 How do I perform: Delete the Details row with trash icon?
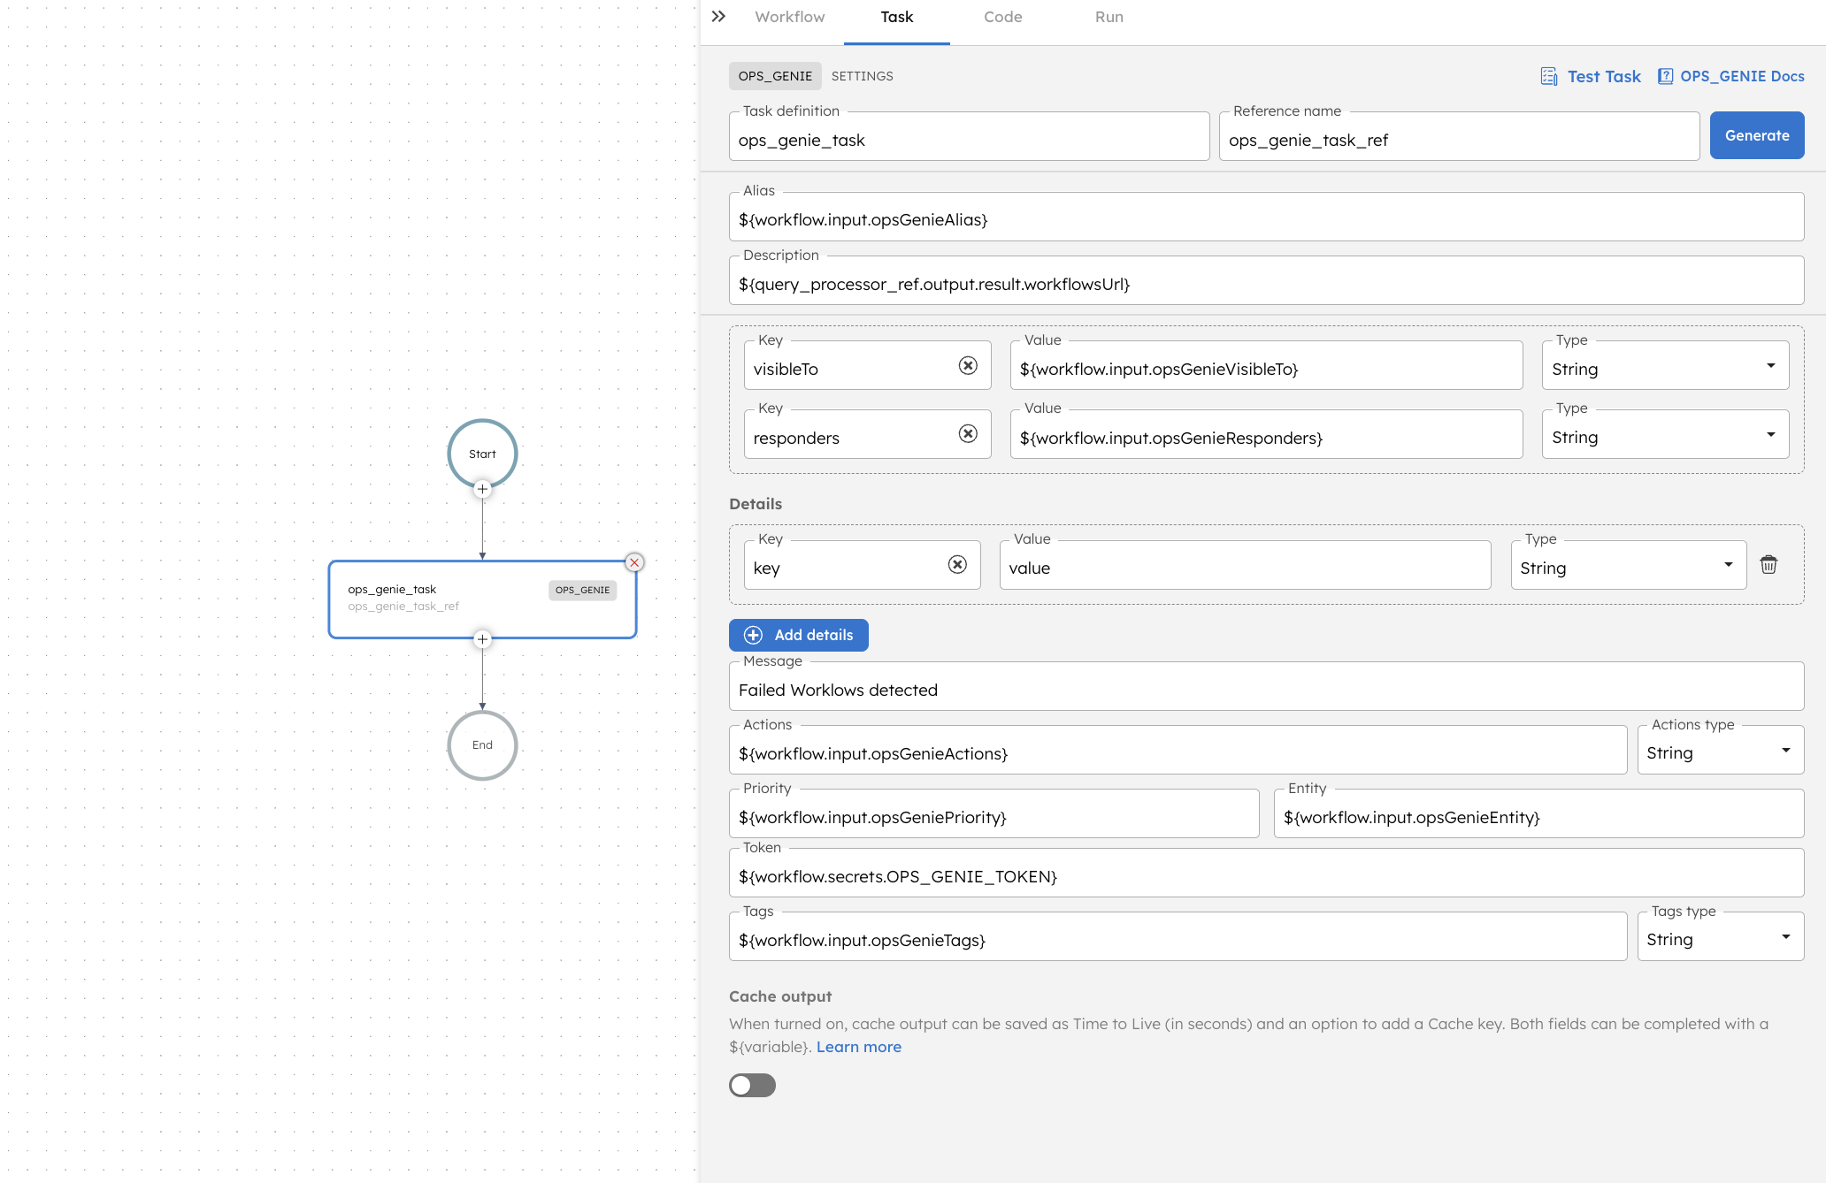tap(1768, 564)
